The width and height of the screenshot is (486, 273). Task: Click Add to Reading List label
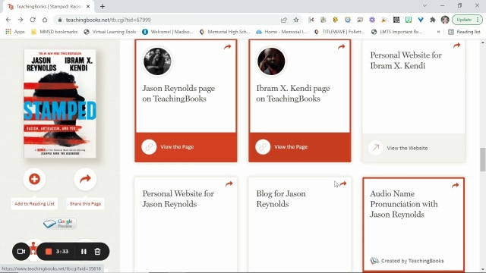click(34, 204)
